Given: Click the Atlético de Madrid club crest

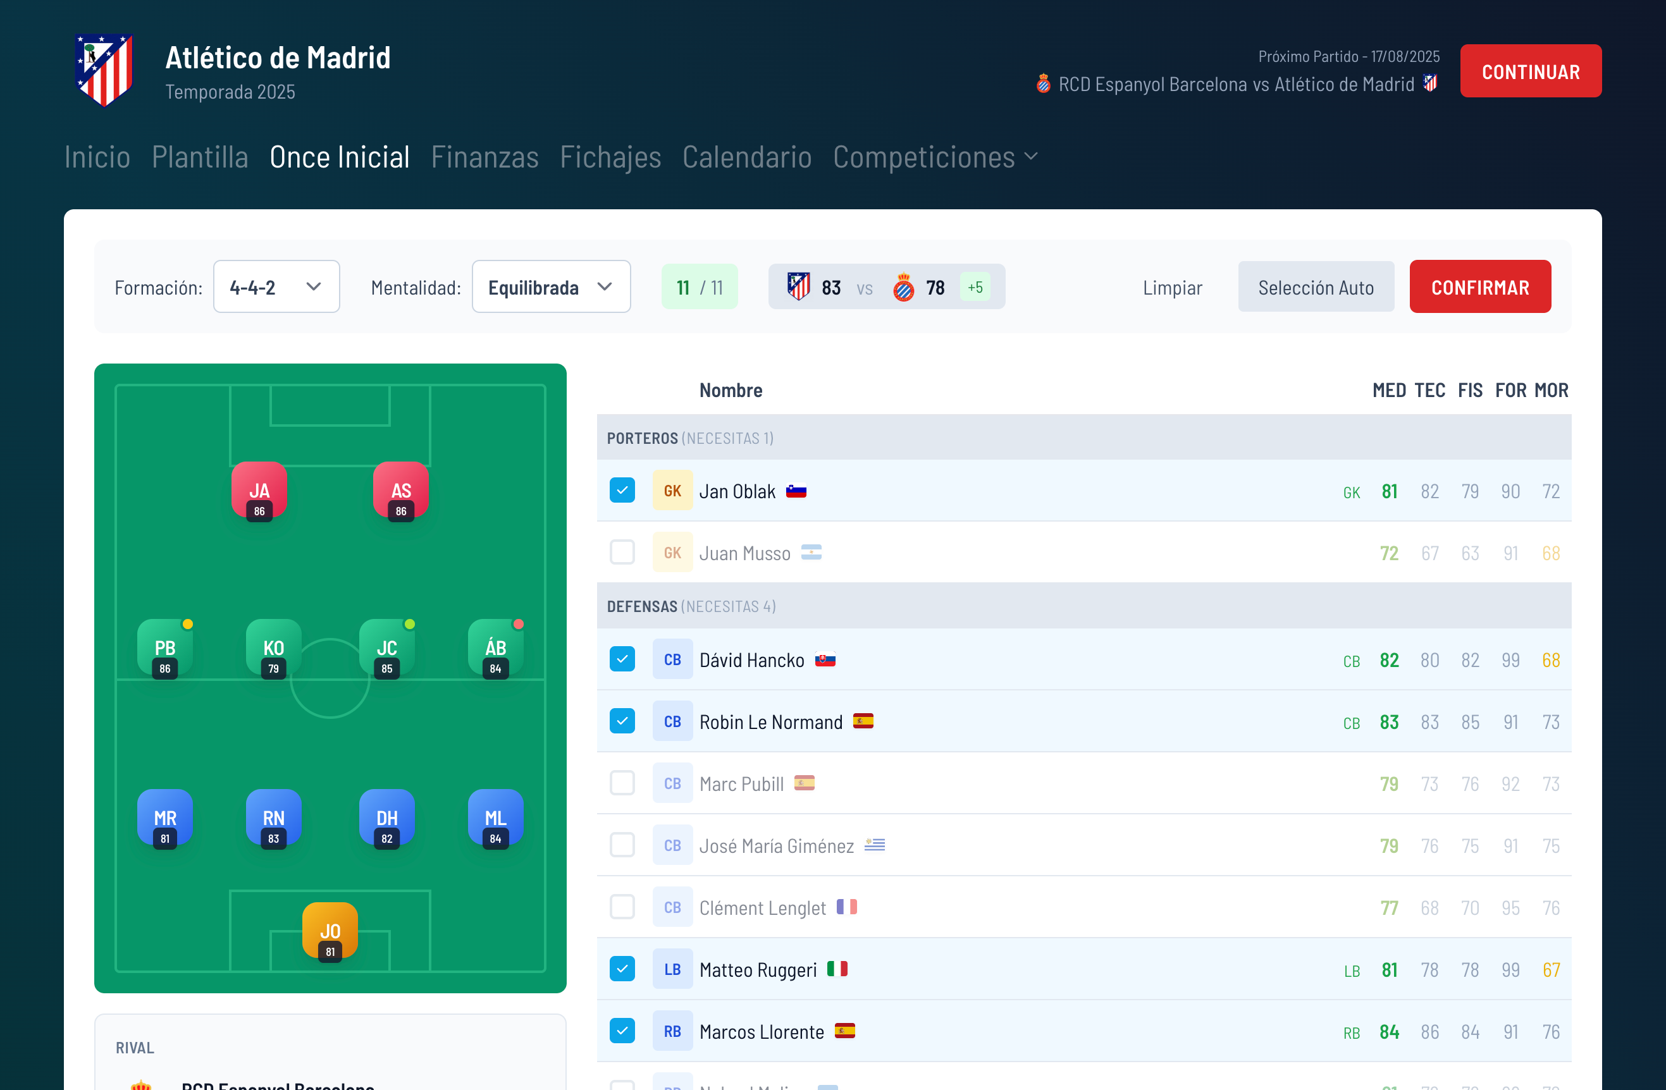Looking at the screenshot, I should click(x=104, y=71).
